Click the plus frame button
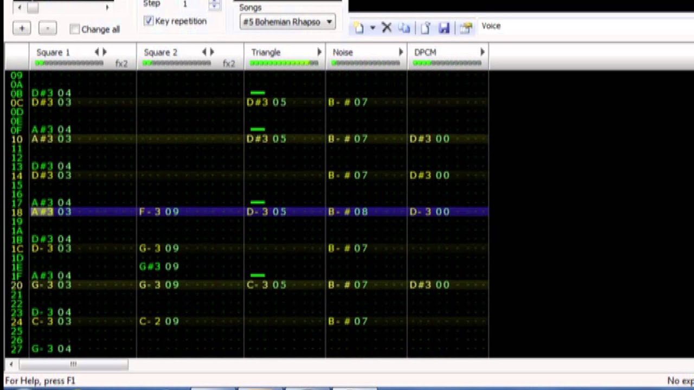This screenshot has width=694, height=390. pos(22,28)
